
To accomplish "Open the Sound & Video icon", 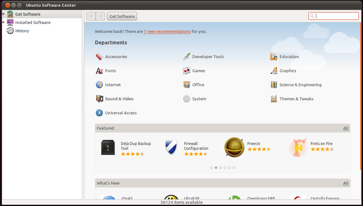I will click(99, 99).
